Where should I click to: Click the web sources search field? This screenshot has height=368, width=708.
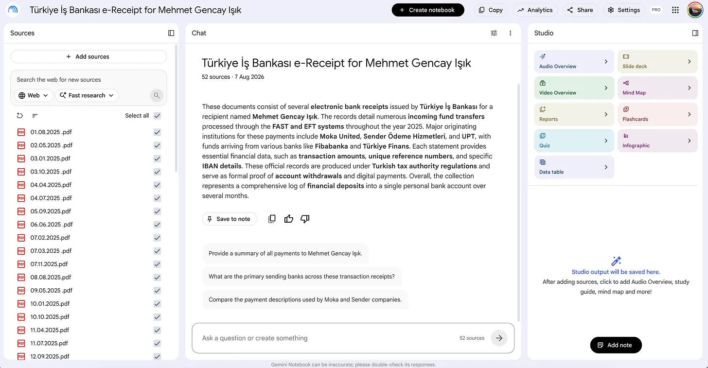coord(88,80)
